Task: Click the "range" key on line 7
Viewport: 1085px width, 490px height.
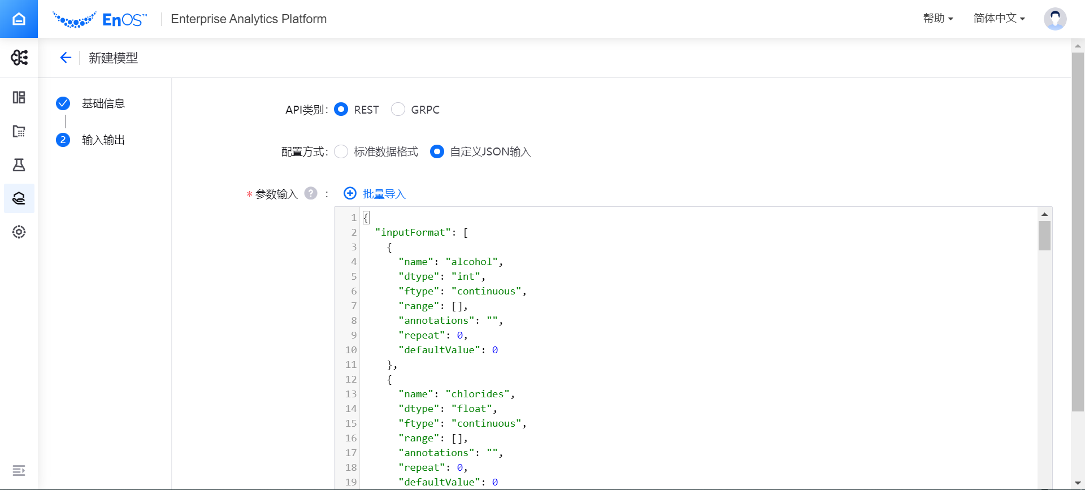Action: click(x=419, y=306)
